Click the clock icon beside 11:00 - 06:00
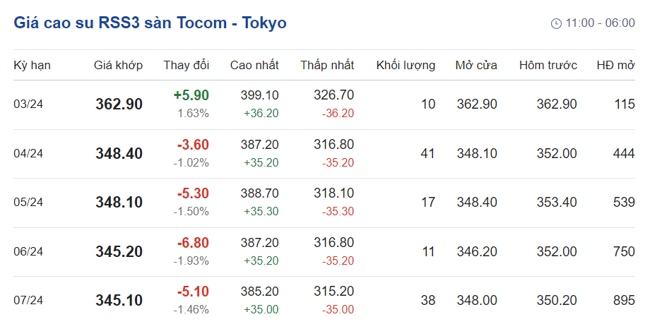Image resolution: width=662 pixels, height=324 pixels. (x=556, y=23)
